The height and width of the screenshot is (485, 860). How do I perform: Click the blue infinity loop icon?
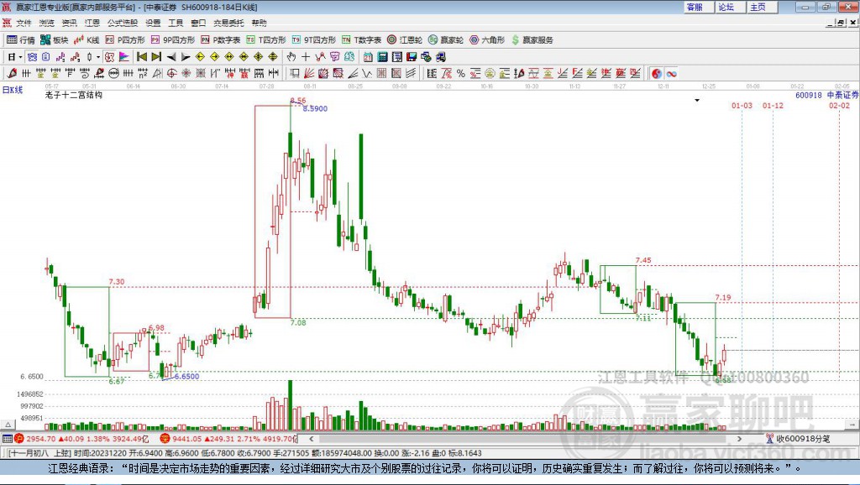671,74
